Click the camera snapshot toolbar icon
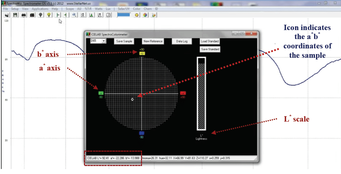Viewport: 341px width, 174px height. click(32, 15)
